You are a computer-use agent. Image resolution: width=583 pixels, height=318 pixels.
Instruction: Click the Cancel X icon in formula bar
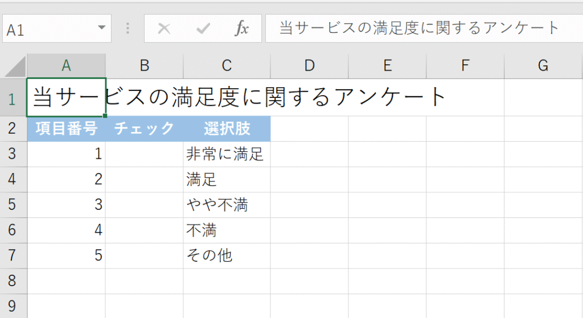(x=164, y=28)
